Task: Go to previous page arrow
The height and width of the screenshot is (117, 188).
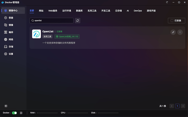Action: tap(172, 106)
